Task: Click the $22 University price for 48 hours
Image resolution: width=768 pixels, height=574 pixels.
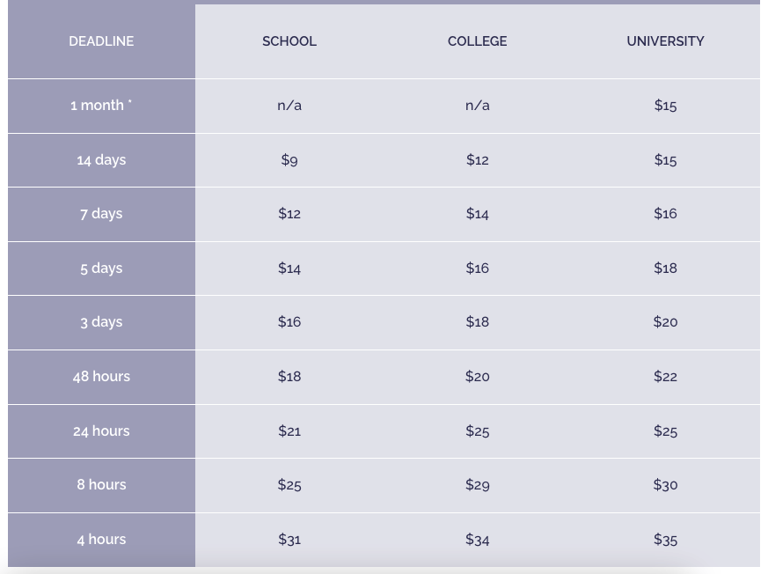Action: tap(665, 377)
